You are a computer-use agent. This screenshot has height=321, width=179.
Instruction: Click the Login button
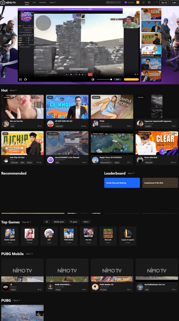(174, 2)
